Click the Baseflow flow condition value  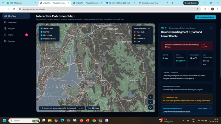point(180,61)
